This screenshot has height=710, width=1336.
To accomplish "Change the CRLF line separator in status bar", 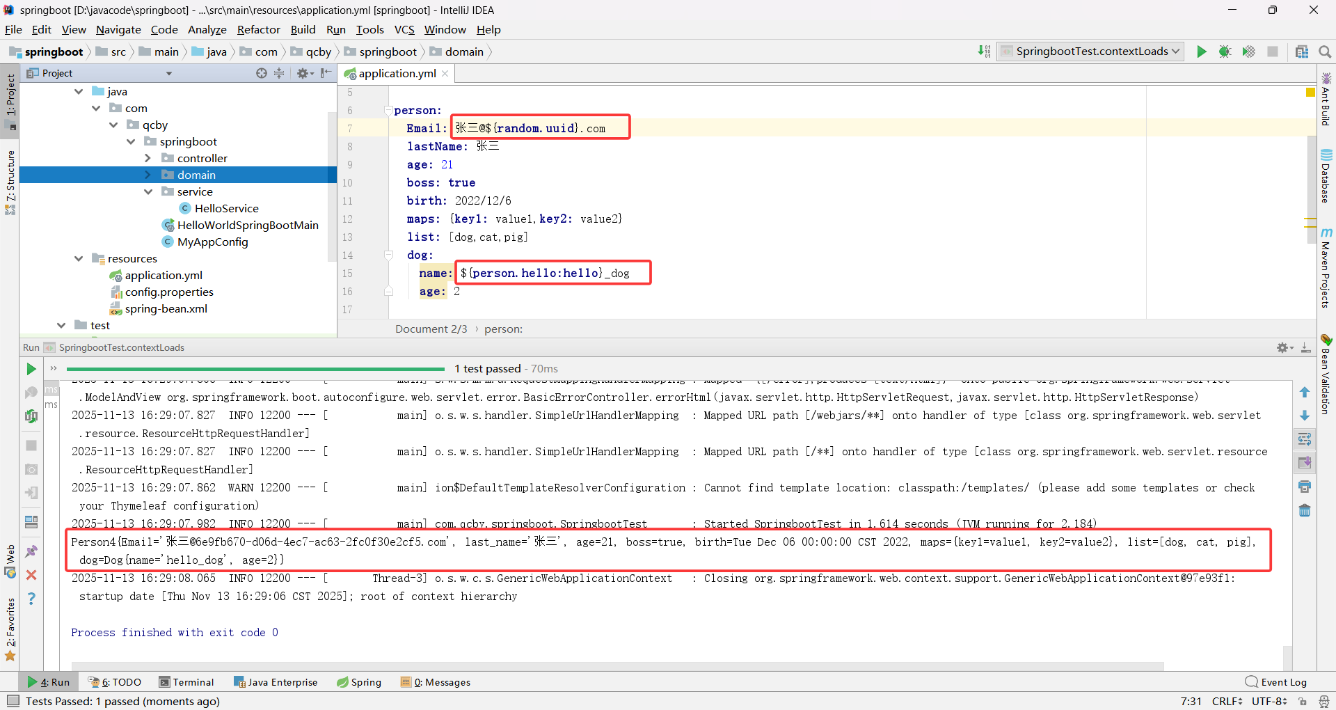I will 1227,701.
